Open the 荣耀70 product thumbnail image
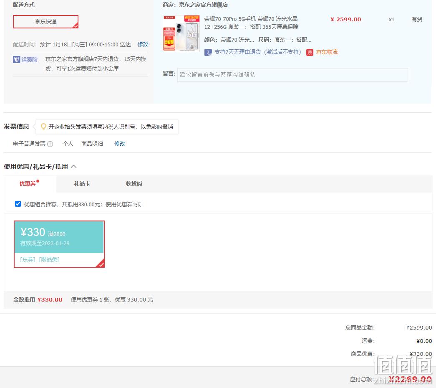Viewport: 436px width, 388px height. pyautogui.click(x=181, y=33)
